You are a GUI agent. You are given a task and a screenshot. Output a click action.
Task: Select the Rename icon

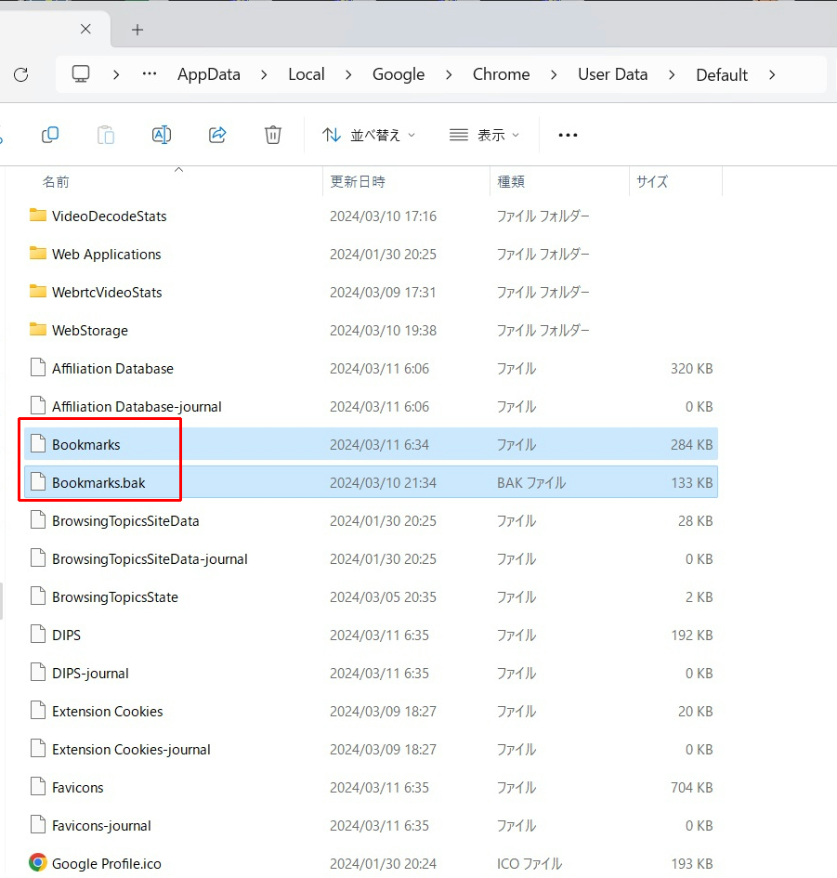point(161,135)
